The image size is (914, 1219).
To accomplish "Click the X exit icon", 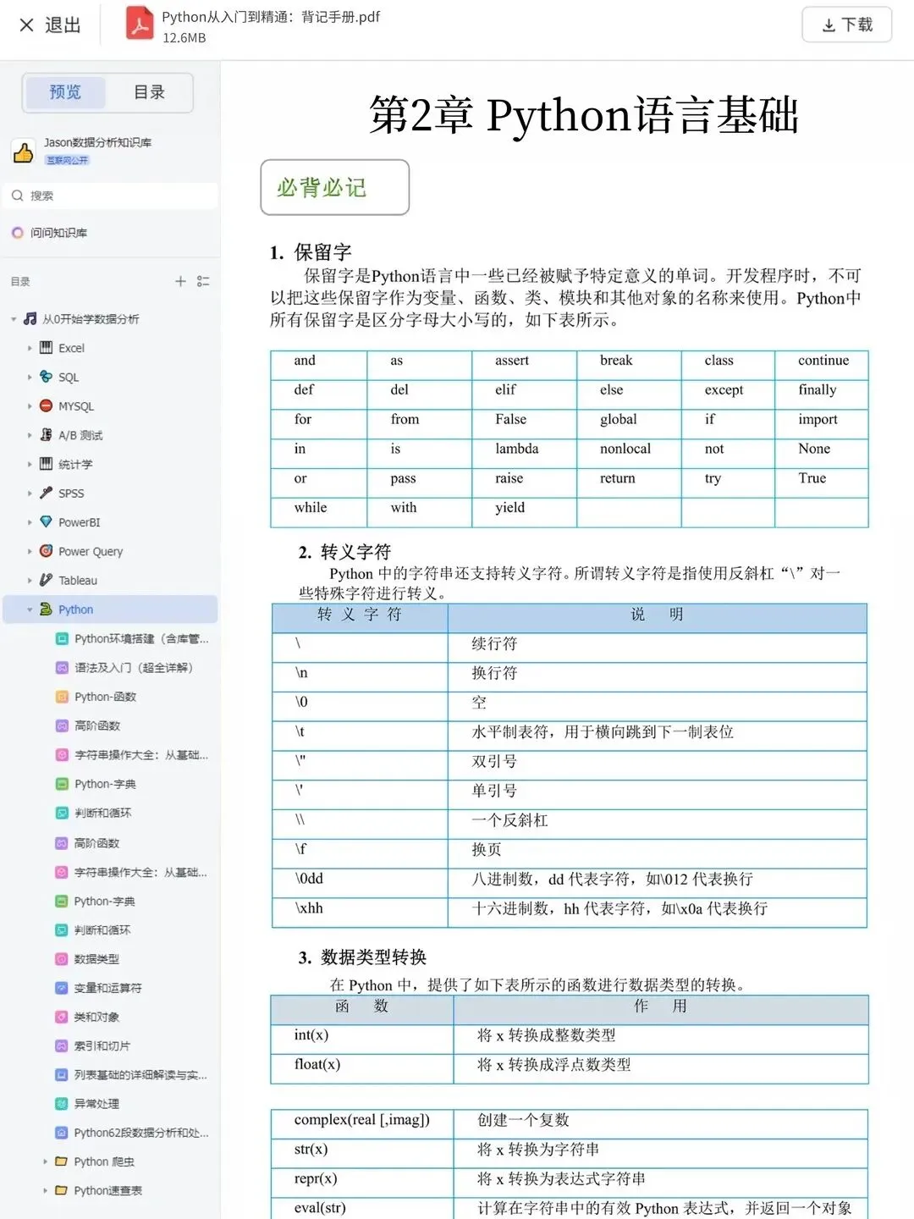I will [x=26, y=25].
